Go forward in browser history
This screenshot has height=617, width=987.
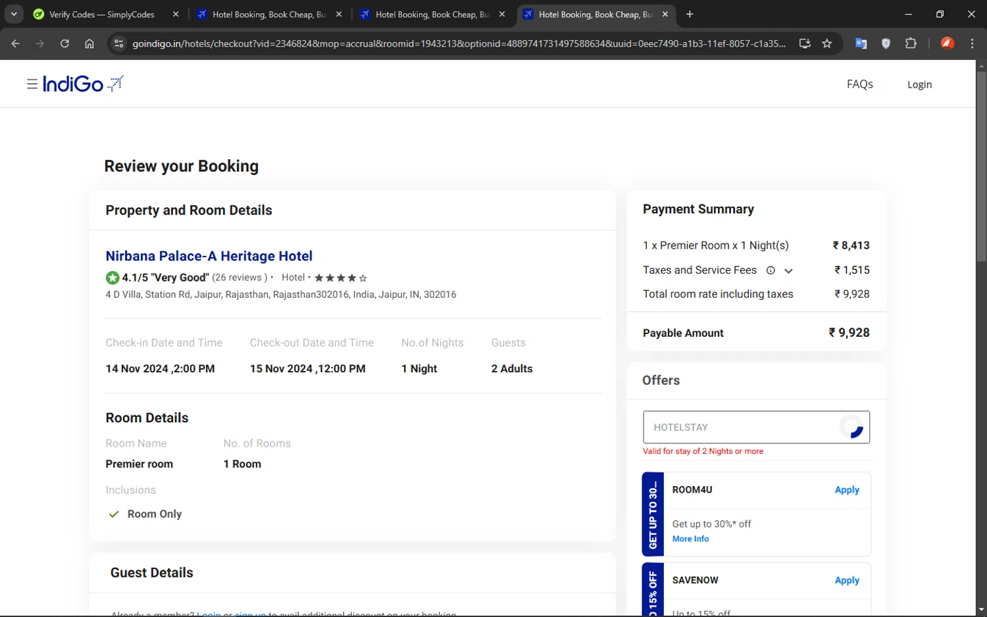coord(40,43)
